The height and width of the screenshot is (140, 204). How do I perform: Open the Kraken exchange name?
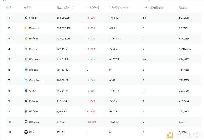(34, 70)
